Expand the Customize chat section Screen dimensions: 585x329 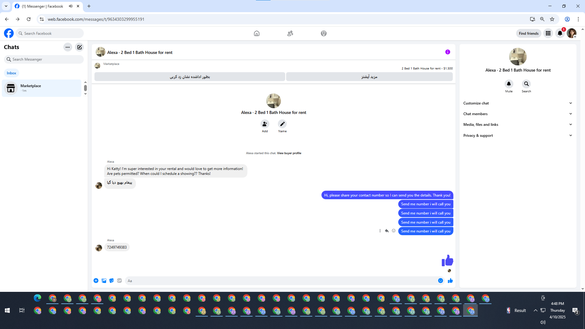tap(517, 103)
